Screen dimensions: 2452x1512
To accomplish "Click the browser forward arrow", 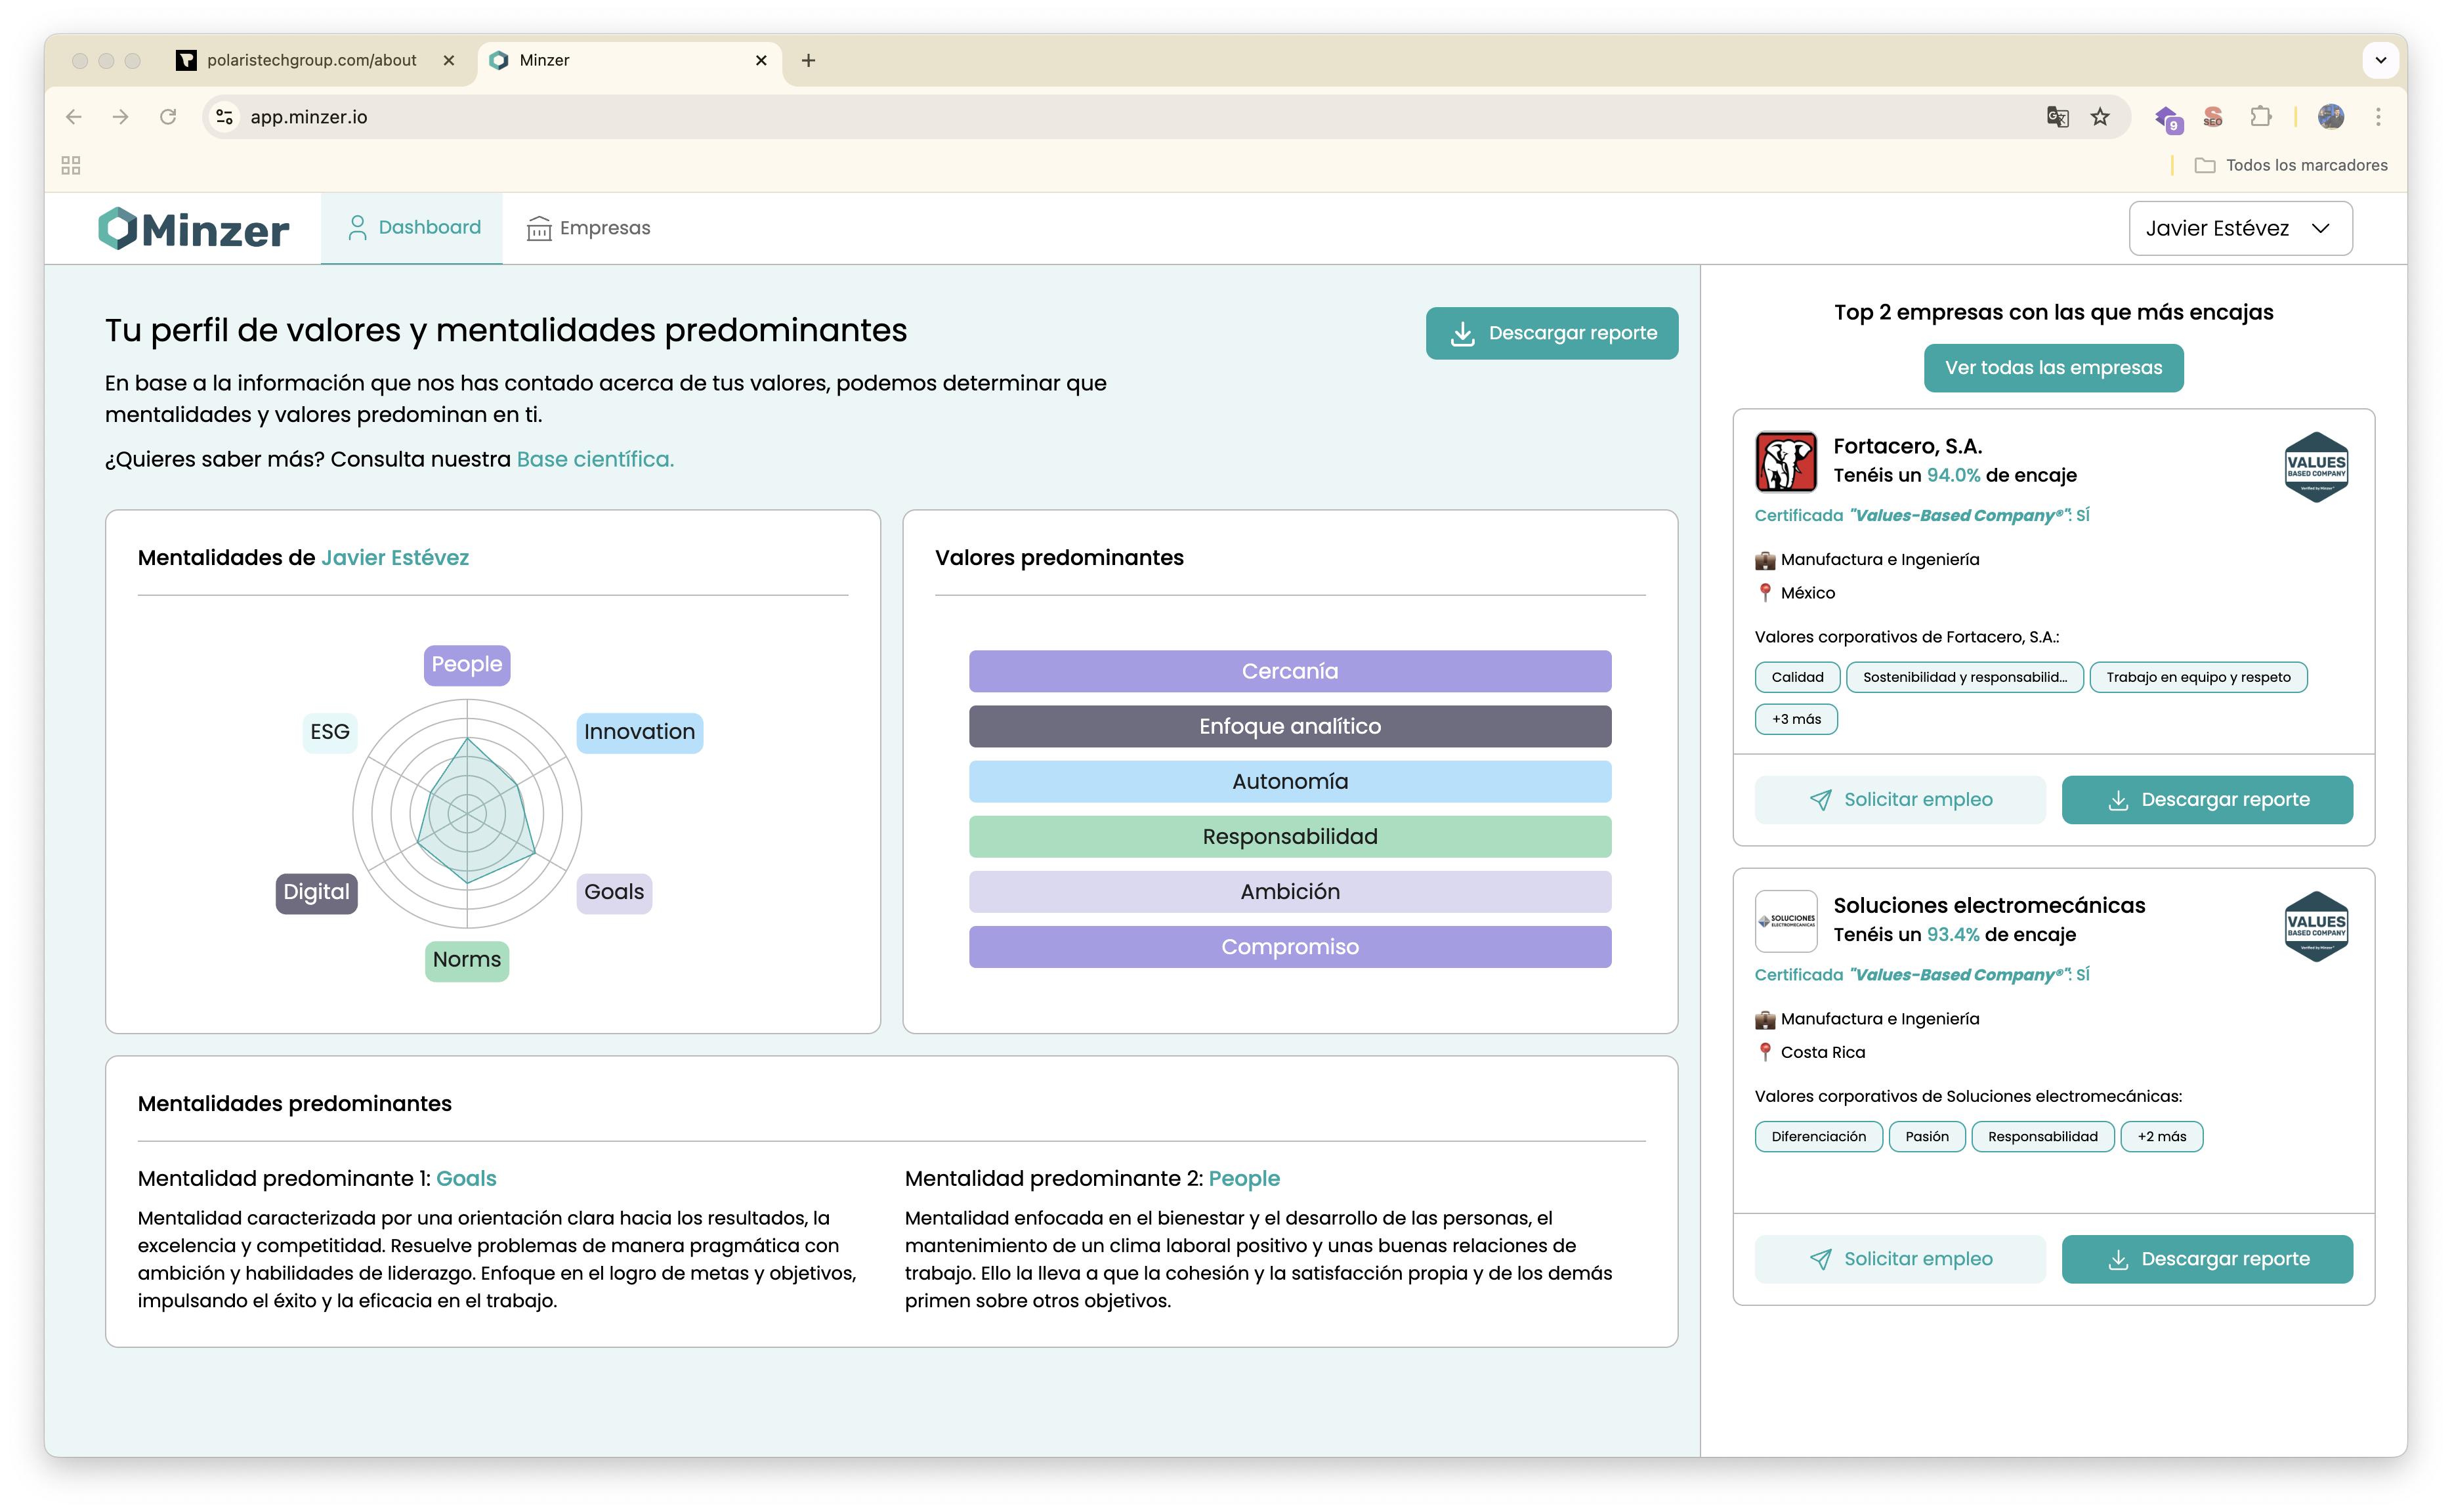I will [121, 117].
